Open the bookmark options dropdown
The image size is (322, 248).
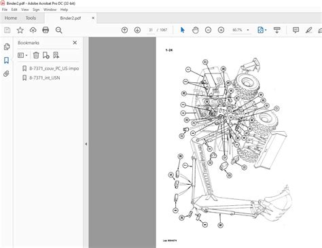tap(22, 55)
